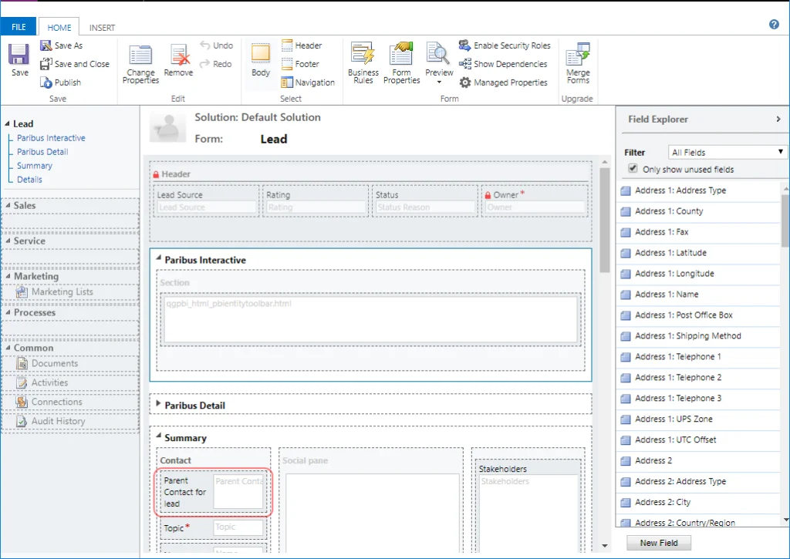Image resolution: width=790 pixels, height=559 pixels.
Task: Expand the Paribus Detail tab section
Action: click(x=158, y=404)
